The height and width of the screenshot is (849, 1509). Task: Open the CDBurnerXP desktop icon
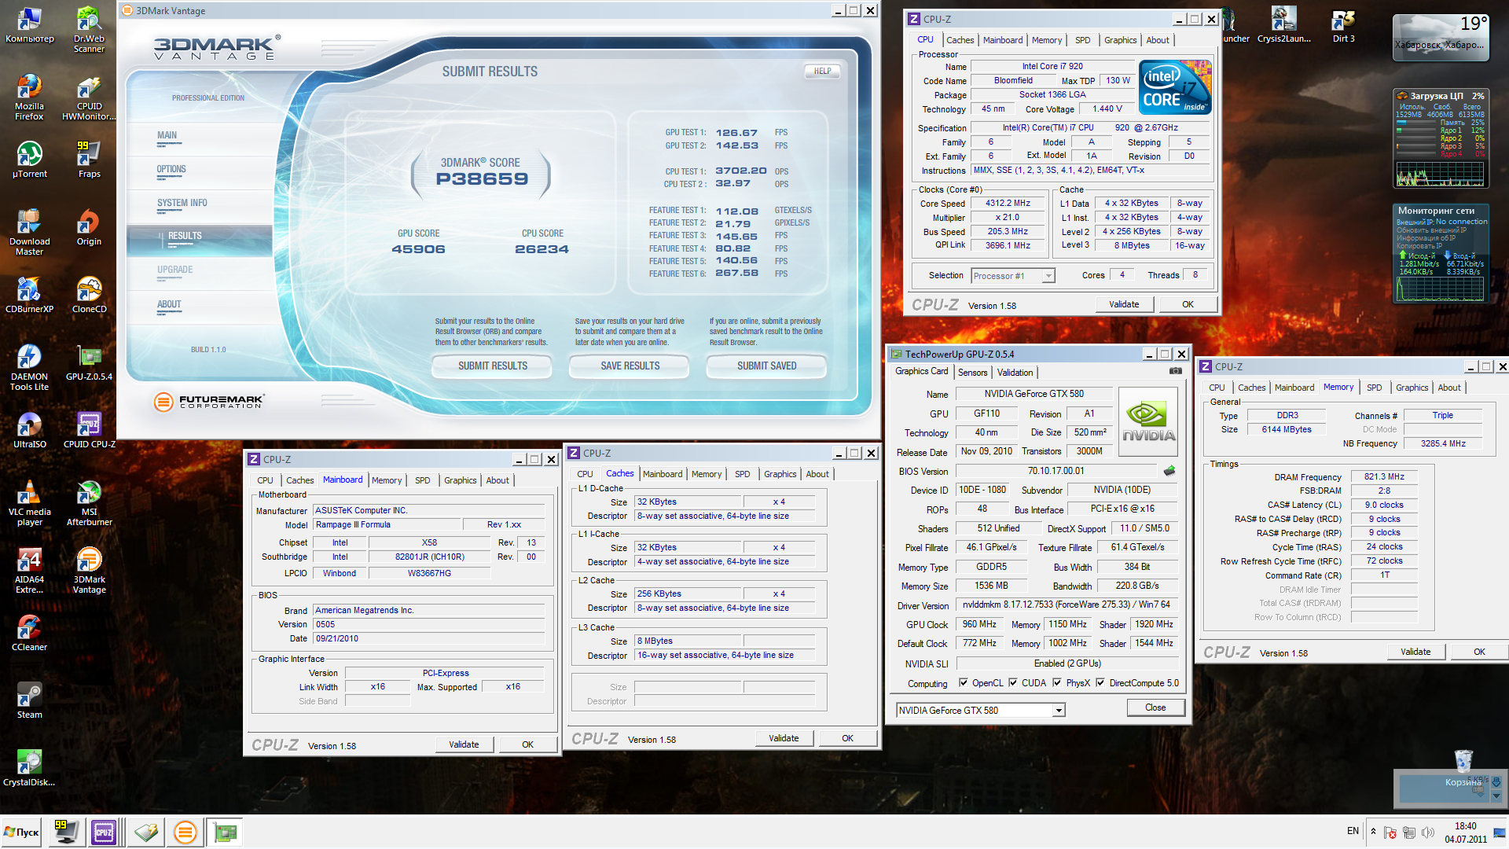pyautogui.click(x=29, y=295)
